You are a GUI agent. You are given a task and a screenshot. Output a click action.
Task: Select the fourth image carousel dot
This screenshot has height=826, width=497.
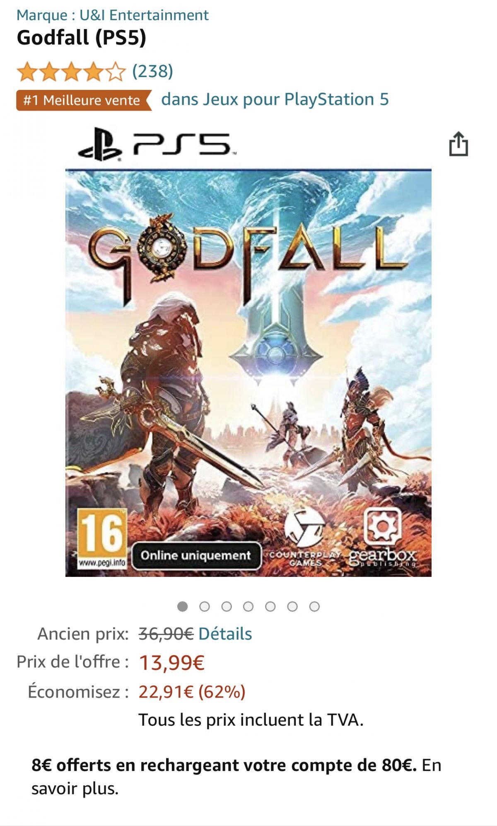click(248, 606)
